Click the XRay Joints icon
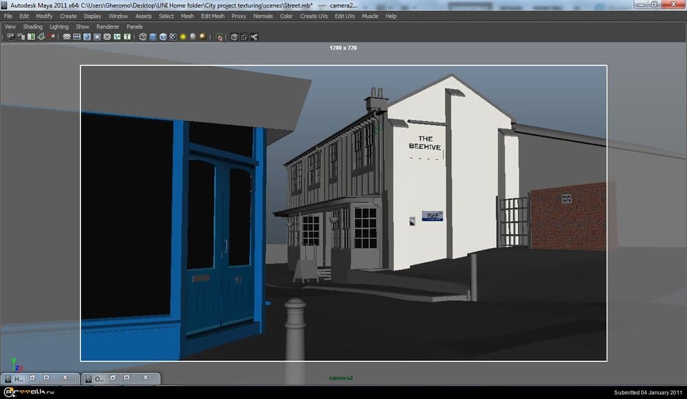The image size is (687, 399). point(254,37)
